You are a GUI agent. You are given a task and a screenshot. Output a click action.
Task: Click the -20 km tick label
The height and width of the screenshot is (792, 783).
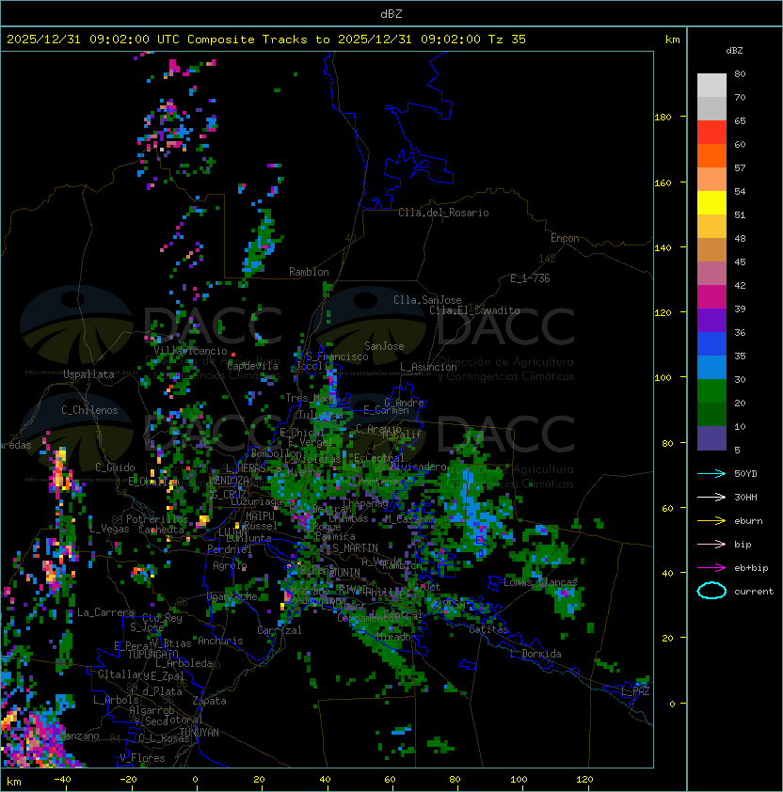[x=128, y=780]
